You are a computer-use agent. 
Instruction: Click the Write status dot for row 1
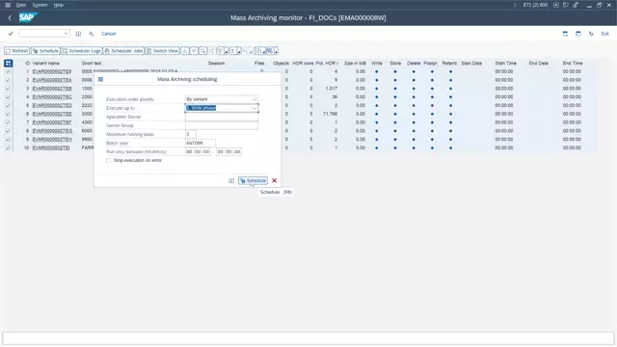[x=377, y=71]
